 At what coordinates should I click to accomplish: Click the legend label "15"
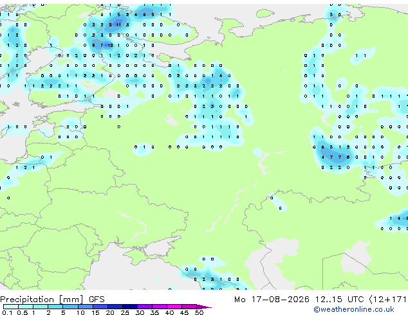95,312
